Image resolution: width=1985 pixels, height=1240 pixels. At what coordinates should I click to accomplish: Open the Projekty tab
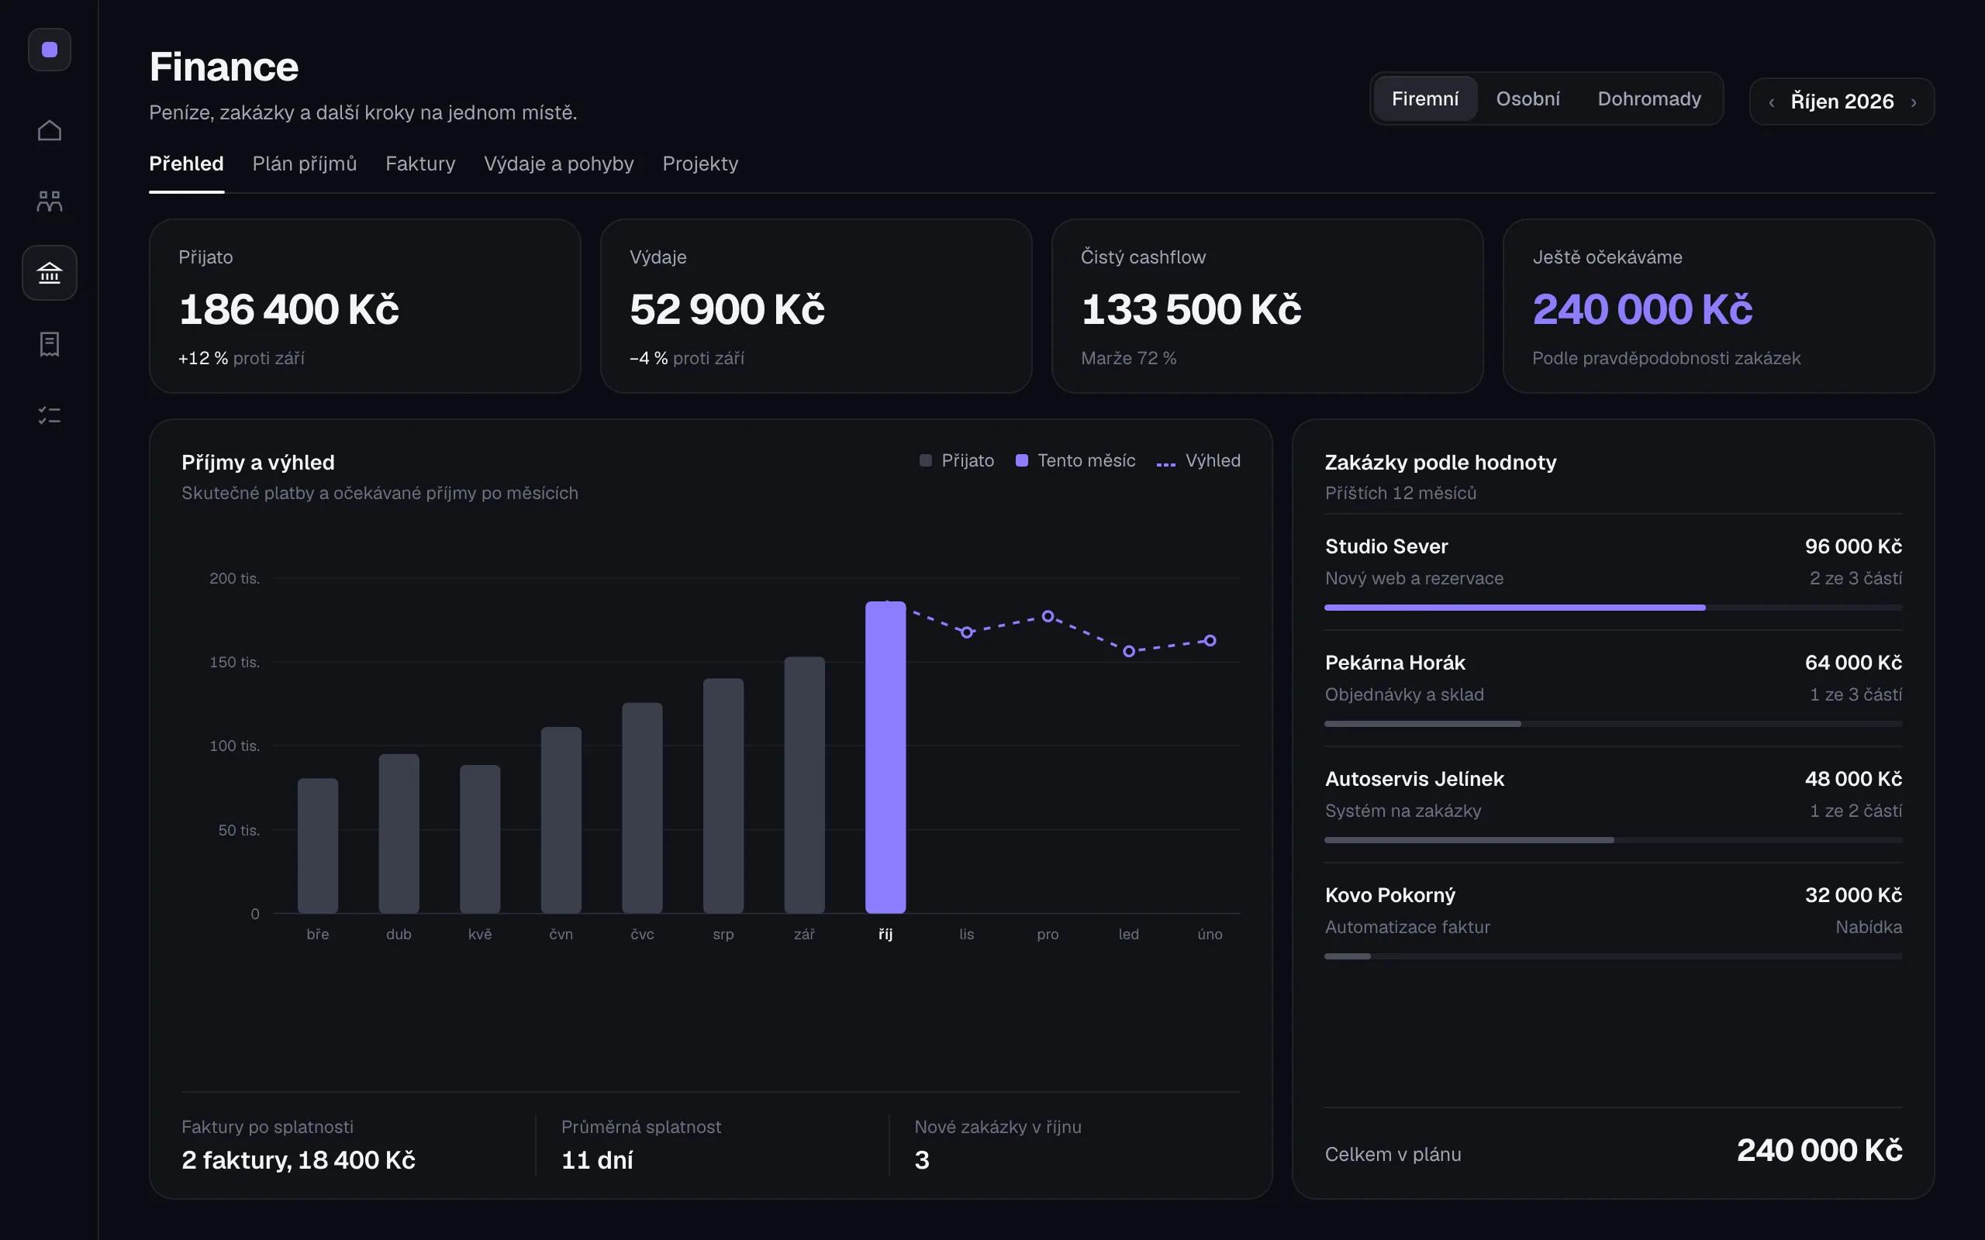[x=699, y=164]
